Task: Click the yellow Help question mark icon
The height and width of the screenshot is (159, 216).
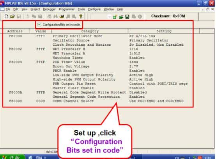Action: pyautogui.click(x=81, y=16)
